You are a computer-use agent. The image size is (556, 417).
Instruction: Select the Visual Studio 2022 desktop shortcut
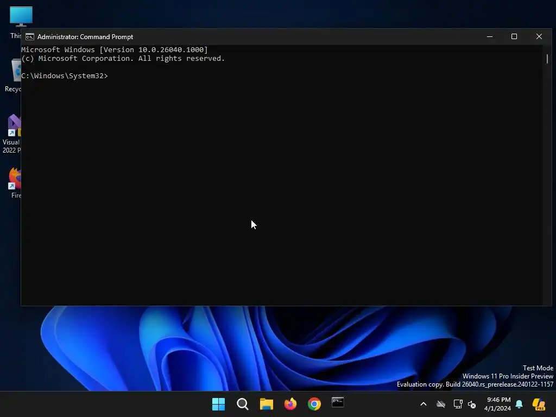11,134
